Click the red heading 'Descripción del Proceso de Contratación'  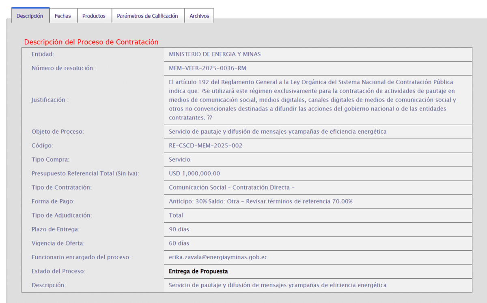point(91,42)
